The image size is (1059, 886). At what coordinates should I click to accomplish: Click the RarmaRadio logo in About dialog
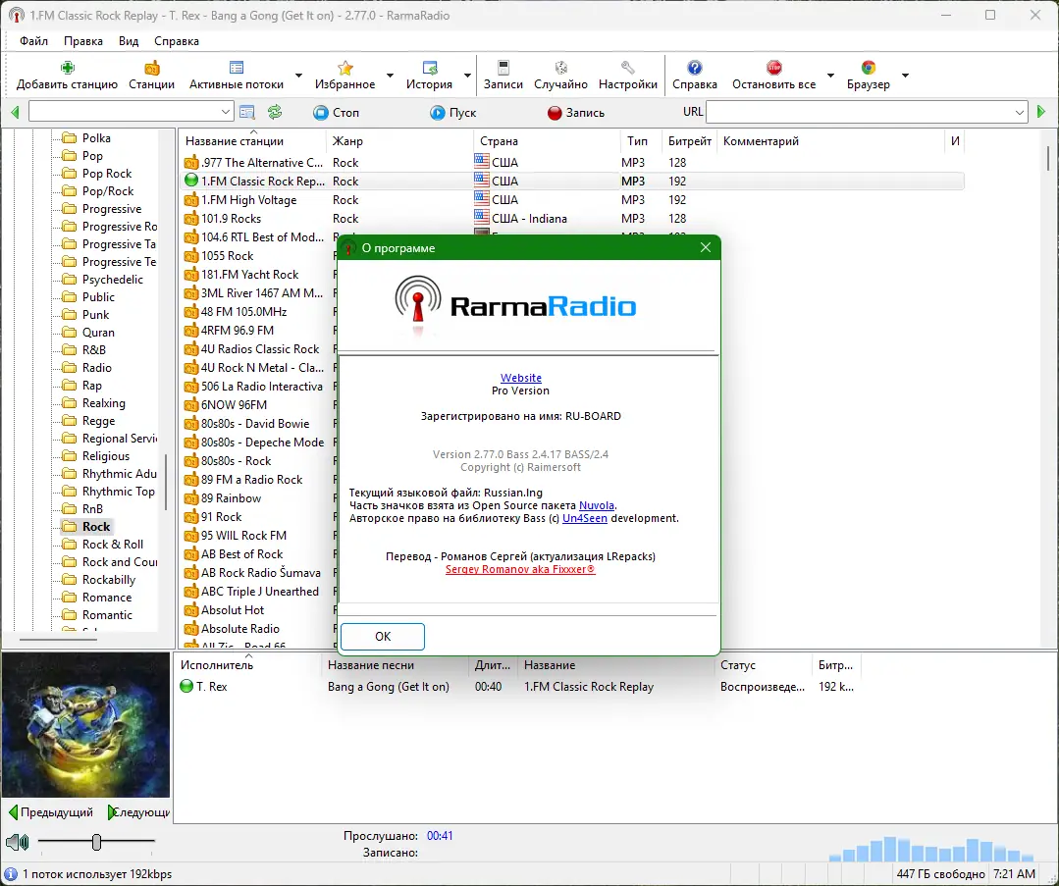click(x=515, y=306)
